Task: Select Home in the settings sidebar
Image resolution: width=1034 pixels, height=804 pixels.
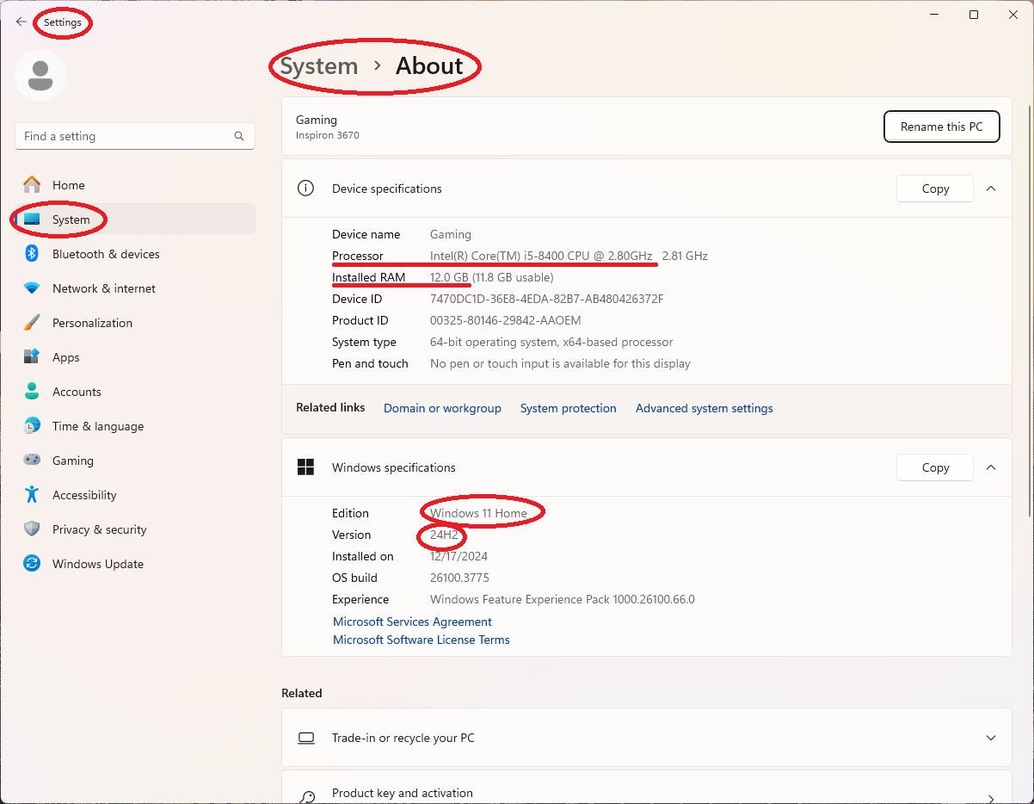Action: pos(68,185)
